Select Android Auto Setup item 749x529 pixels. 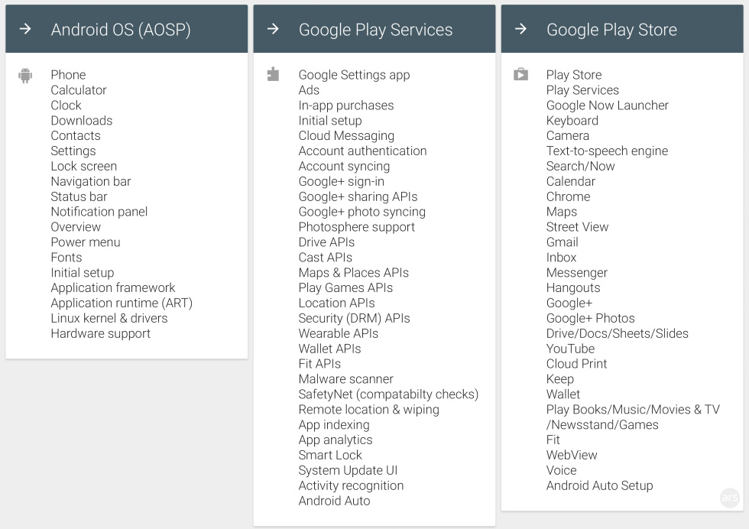click(599, 485)
